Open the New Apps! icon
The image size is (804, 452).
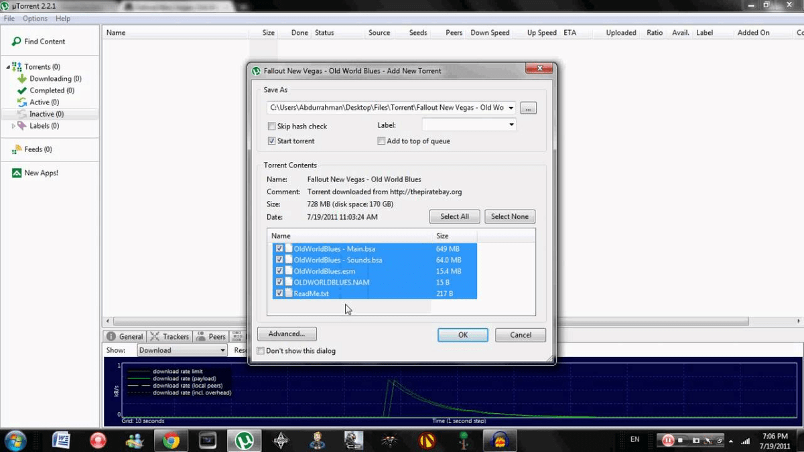[x=17, y=173]
